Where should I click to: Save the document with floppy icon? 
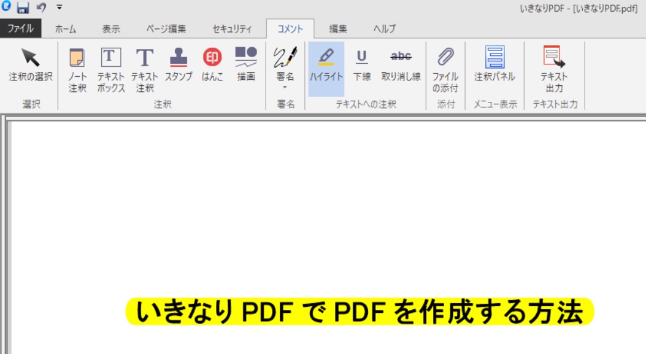23,7
